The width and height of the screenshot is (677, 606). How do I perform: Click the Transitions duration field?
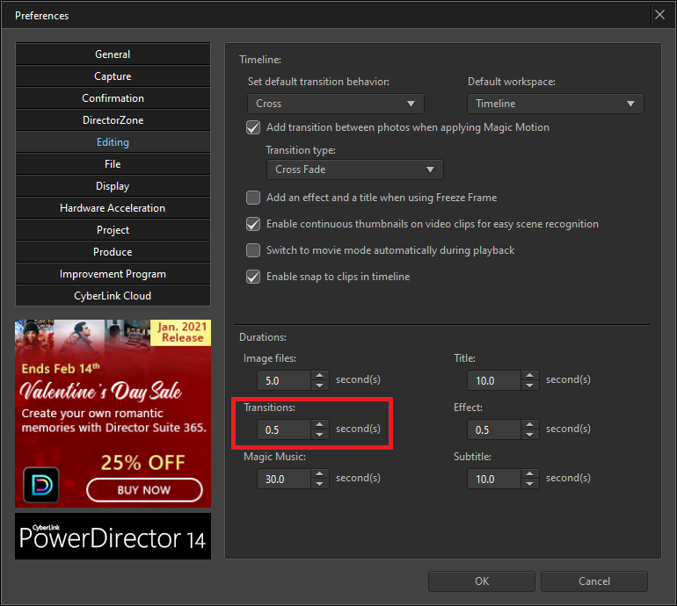point(284,429)
